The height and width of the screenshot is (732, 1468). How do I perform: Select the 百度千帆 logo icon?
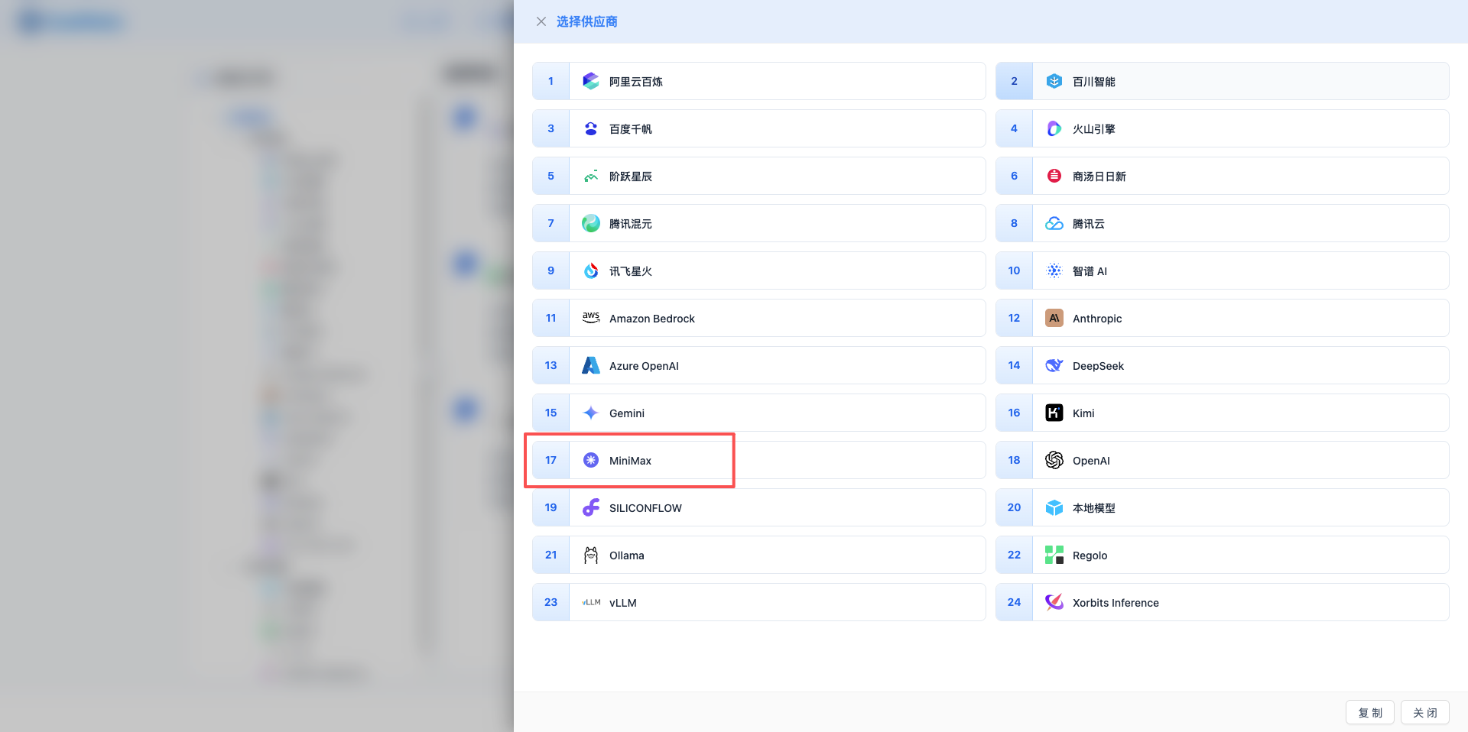[x=590, y=128]
